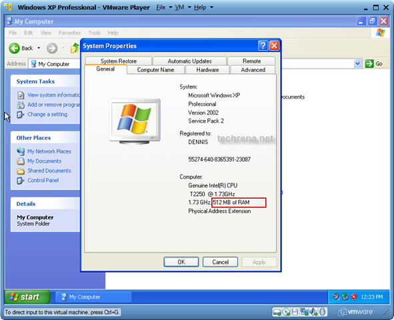Switch to the System Restore tab
Screen dimensions: 394x320
click(119, 61)
